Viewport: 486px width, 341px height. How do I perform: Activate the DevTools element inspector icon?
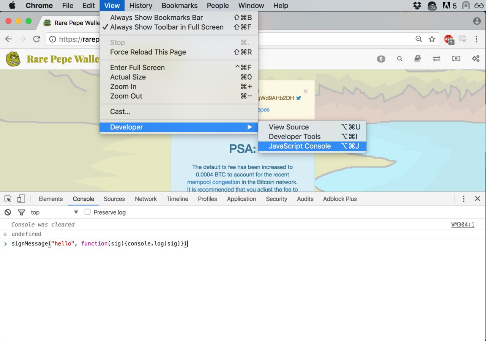coord(8,199)
